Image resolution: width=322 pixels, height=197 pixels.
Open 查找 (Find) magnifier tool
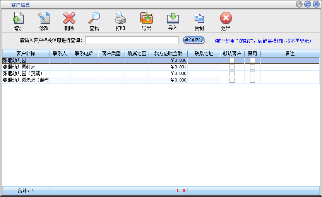coord(94,19)
